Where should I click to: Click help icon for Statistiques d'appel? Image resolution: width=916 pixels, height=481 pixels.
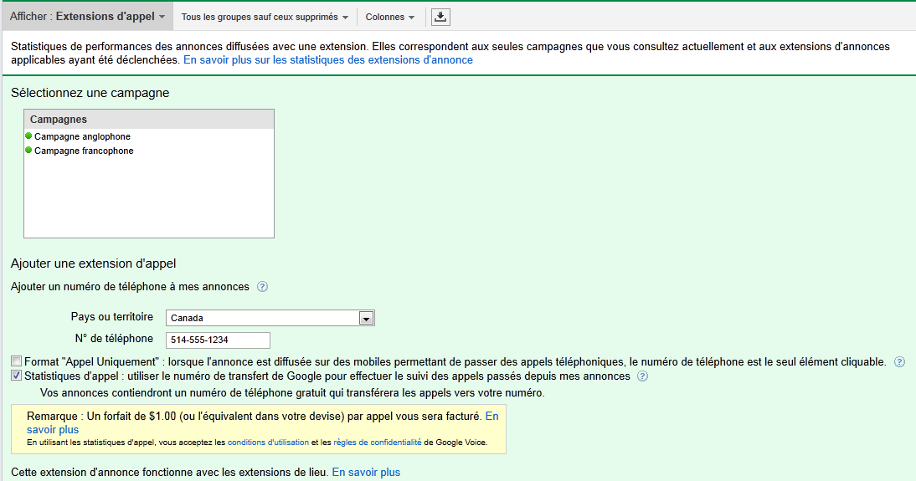coord(642,376)
